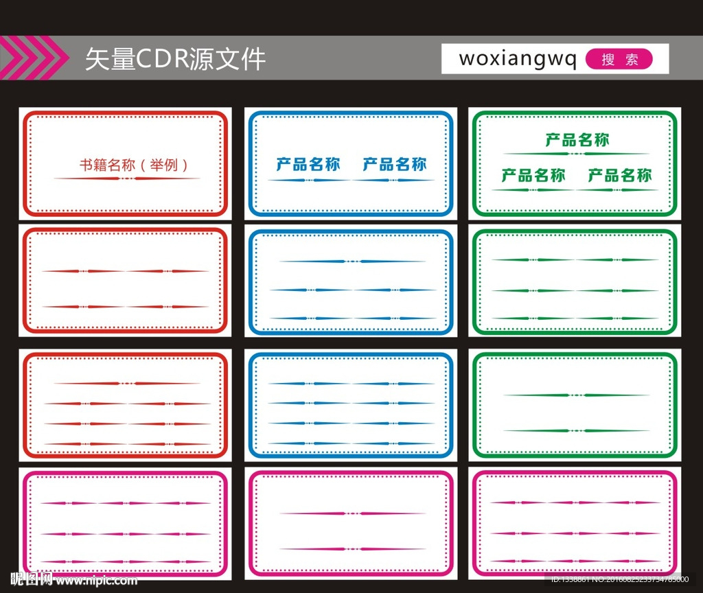Screen dimensions: 703x593
Task: Click the www.nipic.com watermark link
Action: (96, 581)
